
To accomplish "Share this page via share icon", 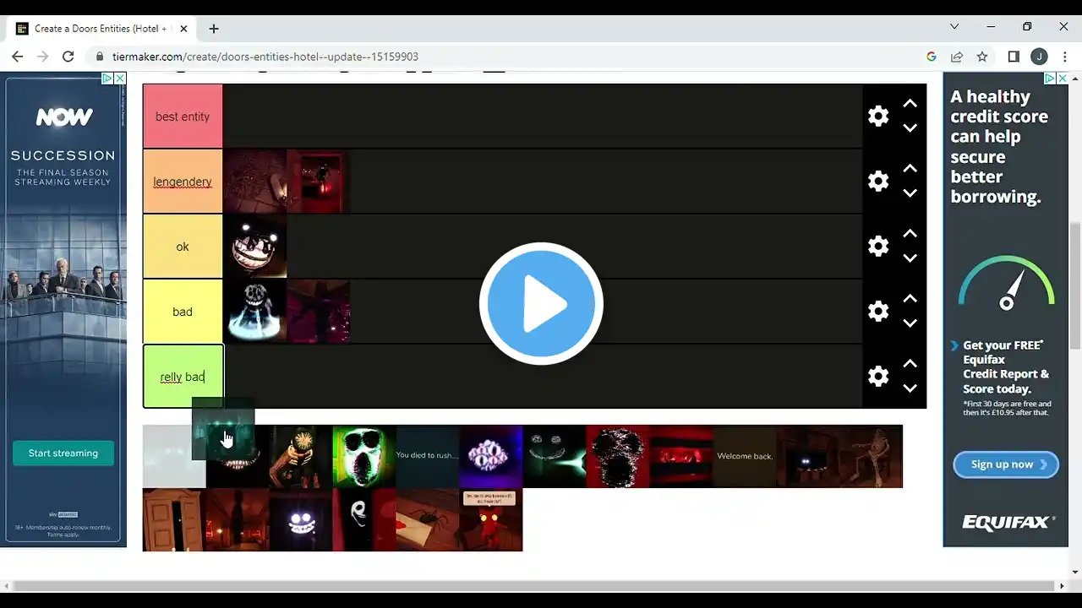I will 957,57.
